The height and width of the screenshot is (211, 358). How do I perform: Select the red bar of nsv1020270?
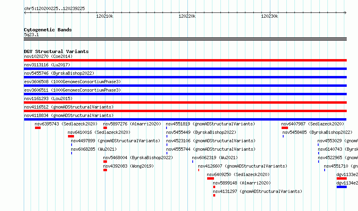coord(185,60)
